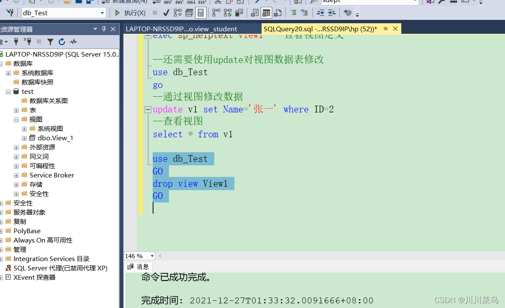
Task: Open SQL editor toolbar overflow options
Action: click(357, 14)
